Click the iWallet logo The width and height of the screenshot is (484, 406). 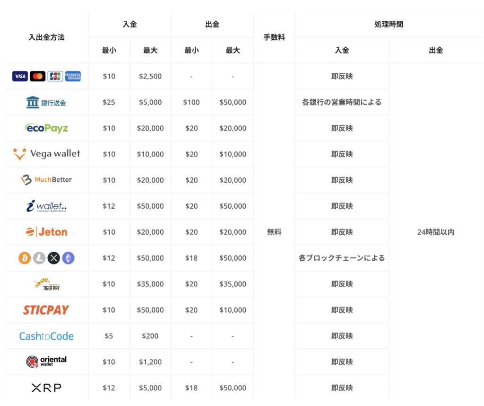click(47, 206)
